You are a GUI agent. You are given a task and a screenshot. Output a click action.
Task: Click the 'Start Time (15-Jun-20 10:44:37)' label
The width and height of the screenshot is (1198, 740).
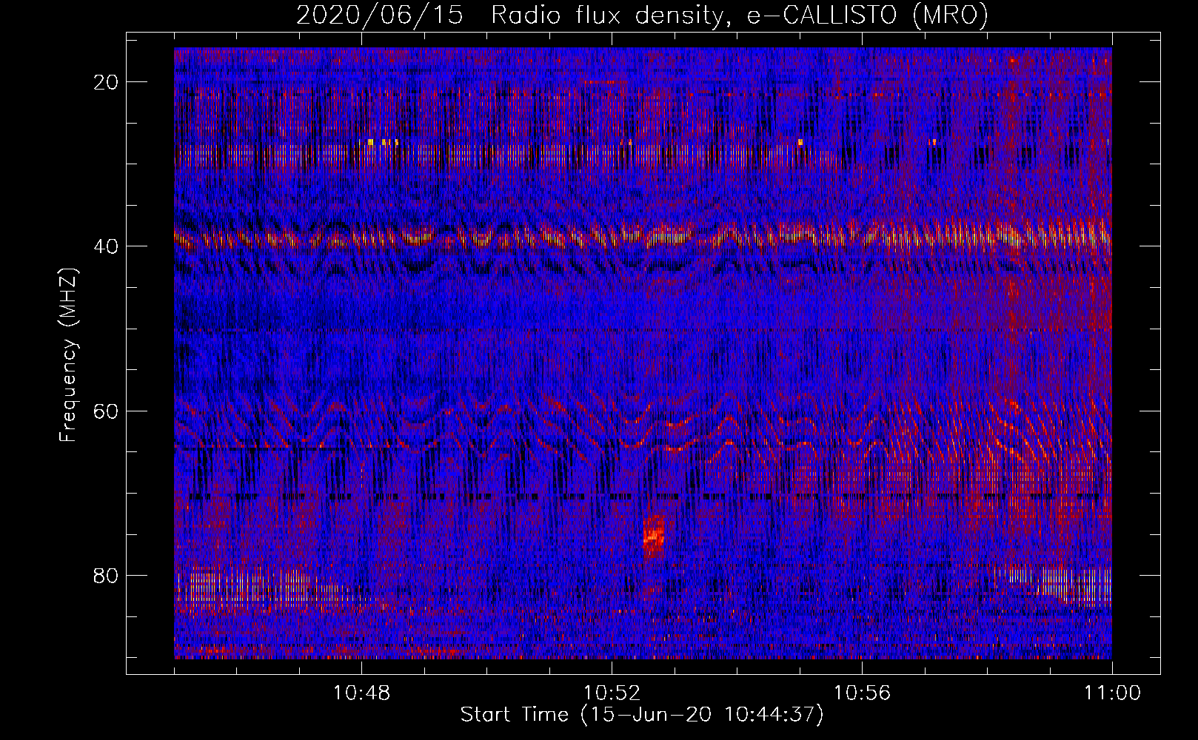pyautogui.click(x=642, y=715)
